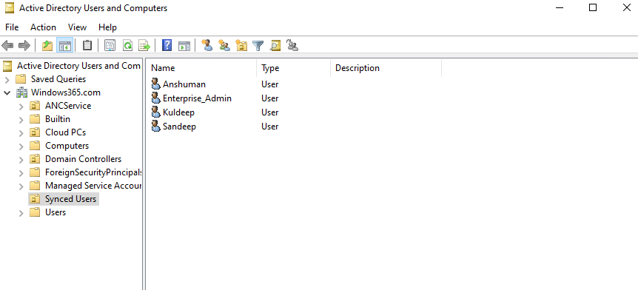Viewport: 638px width, 290px height.
Task: Select the Computers container label
Action: [x=67, y=146]
